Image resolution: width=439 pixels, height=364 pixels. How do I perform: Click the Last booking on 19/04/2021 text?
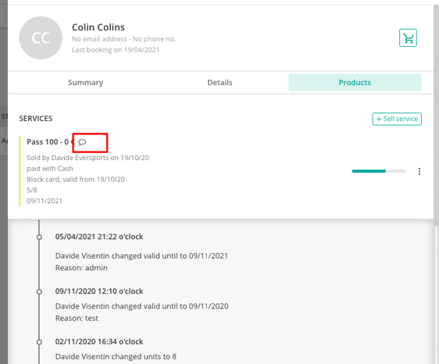click(x=116, y=50)
